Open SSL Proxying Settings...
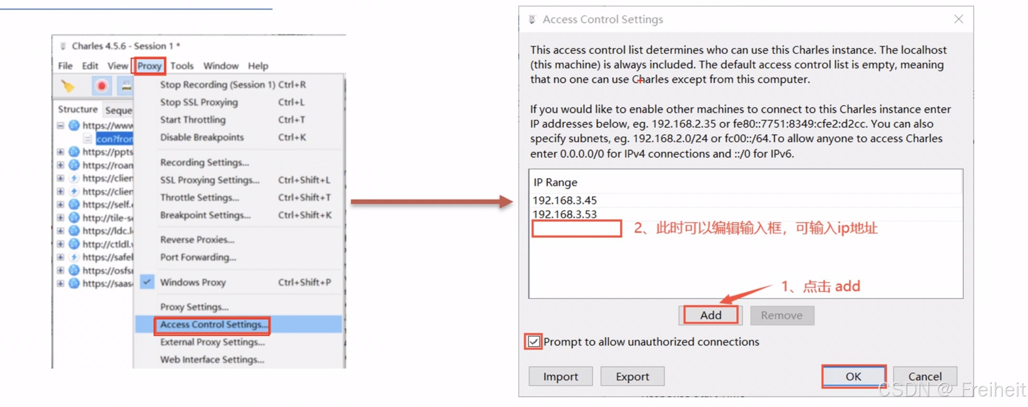The height and width of the screenshot is (407, 1028). tap(239, 180)
